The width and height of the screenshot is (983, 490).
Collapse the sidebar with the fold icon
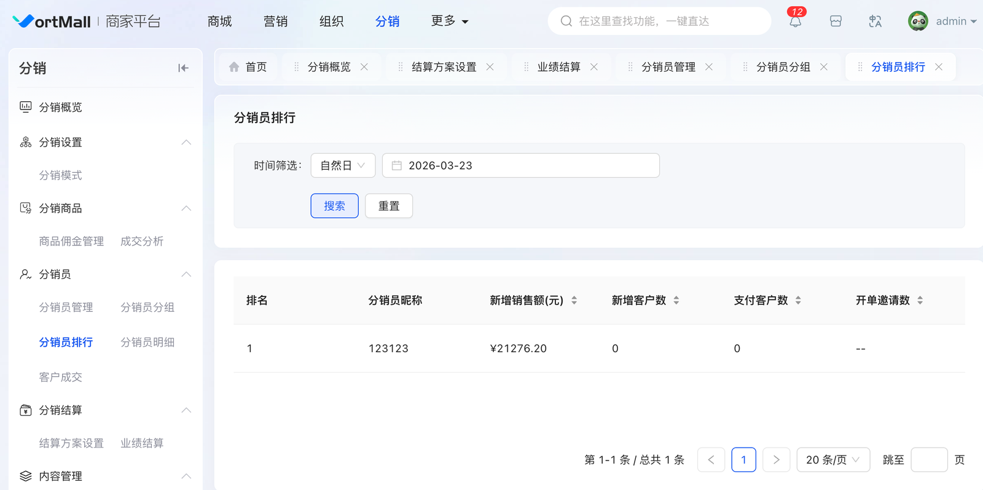[183, 68]
